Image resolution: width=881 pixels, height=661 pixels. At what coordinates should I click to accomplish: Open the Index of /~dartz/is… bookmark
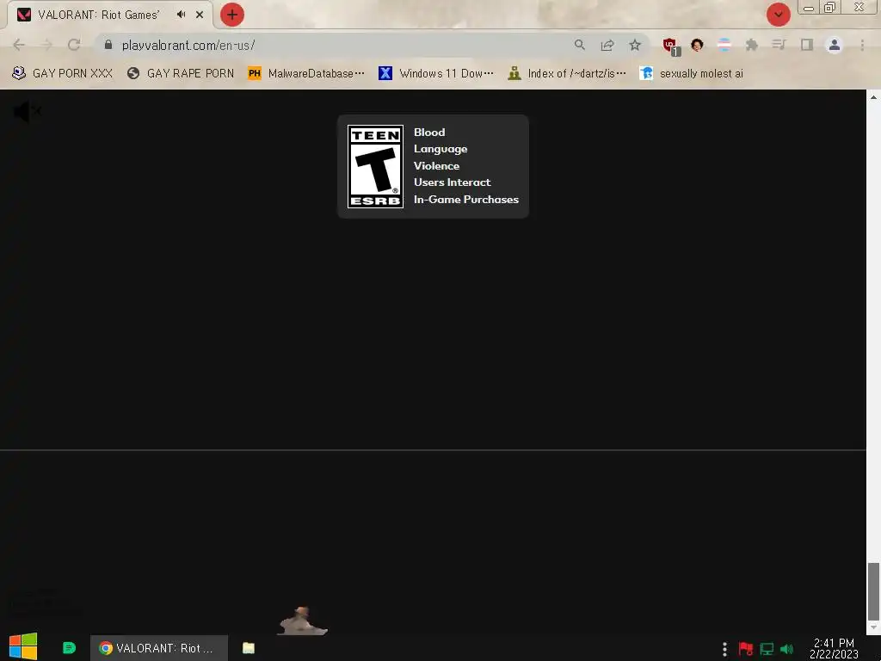(566, 73)
